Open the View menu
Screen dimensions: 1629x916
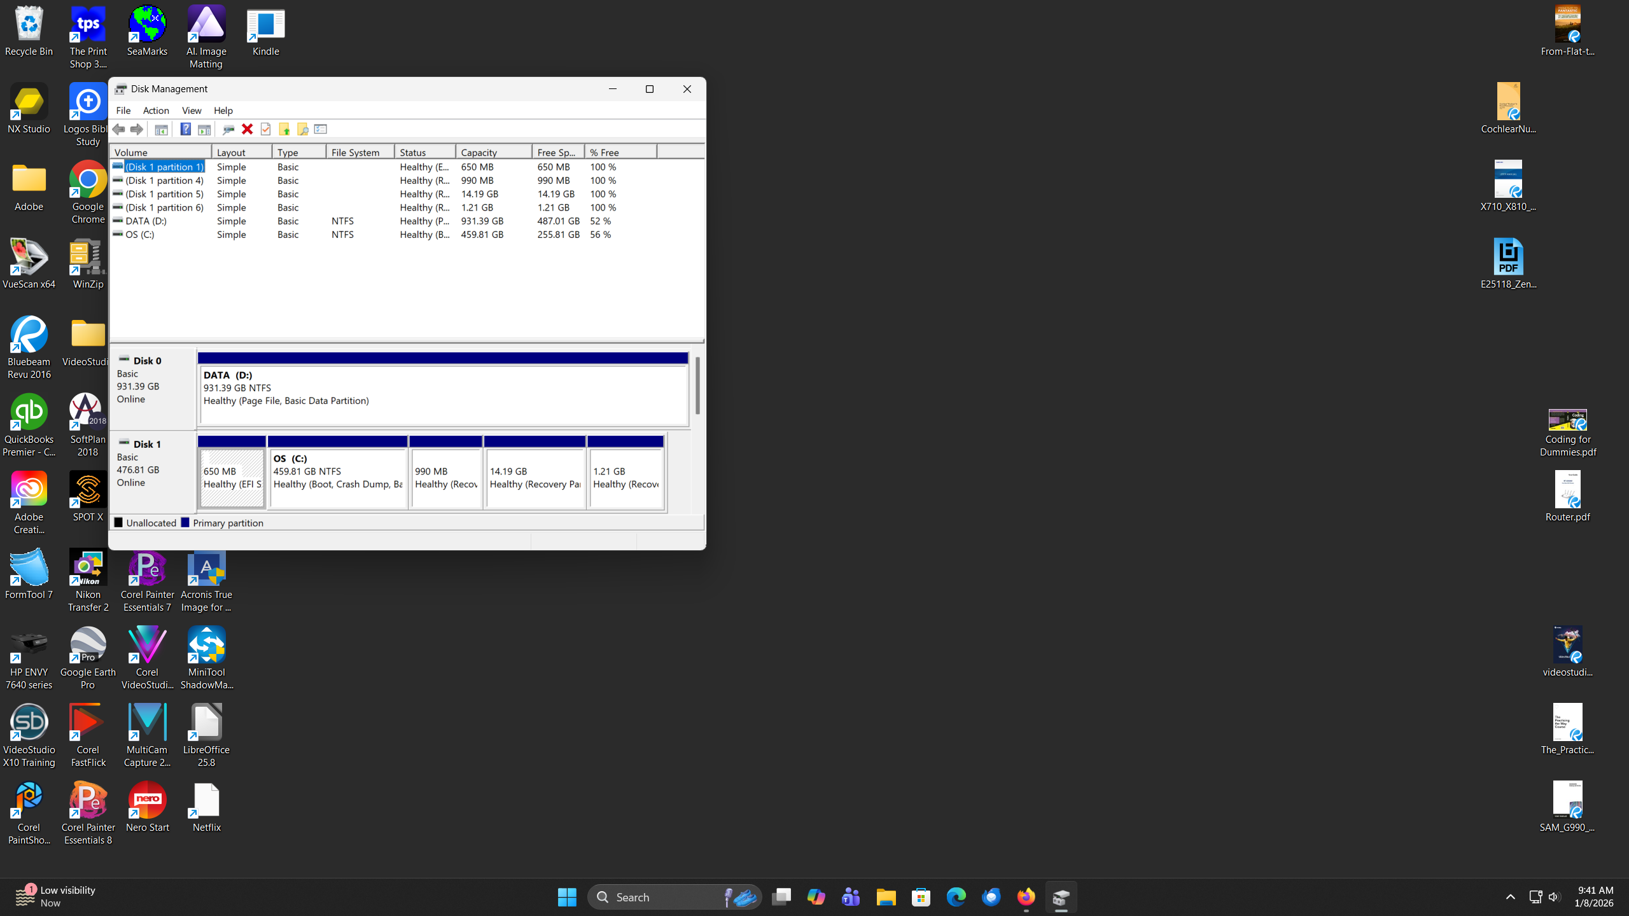pos(192,111)
